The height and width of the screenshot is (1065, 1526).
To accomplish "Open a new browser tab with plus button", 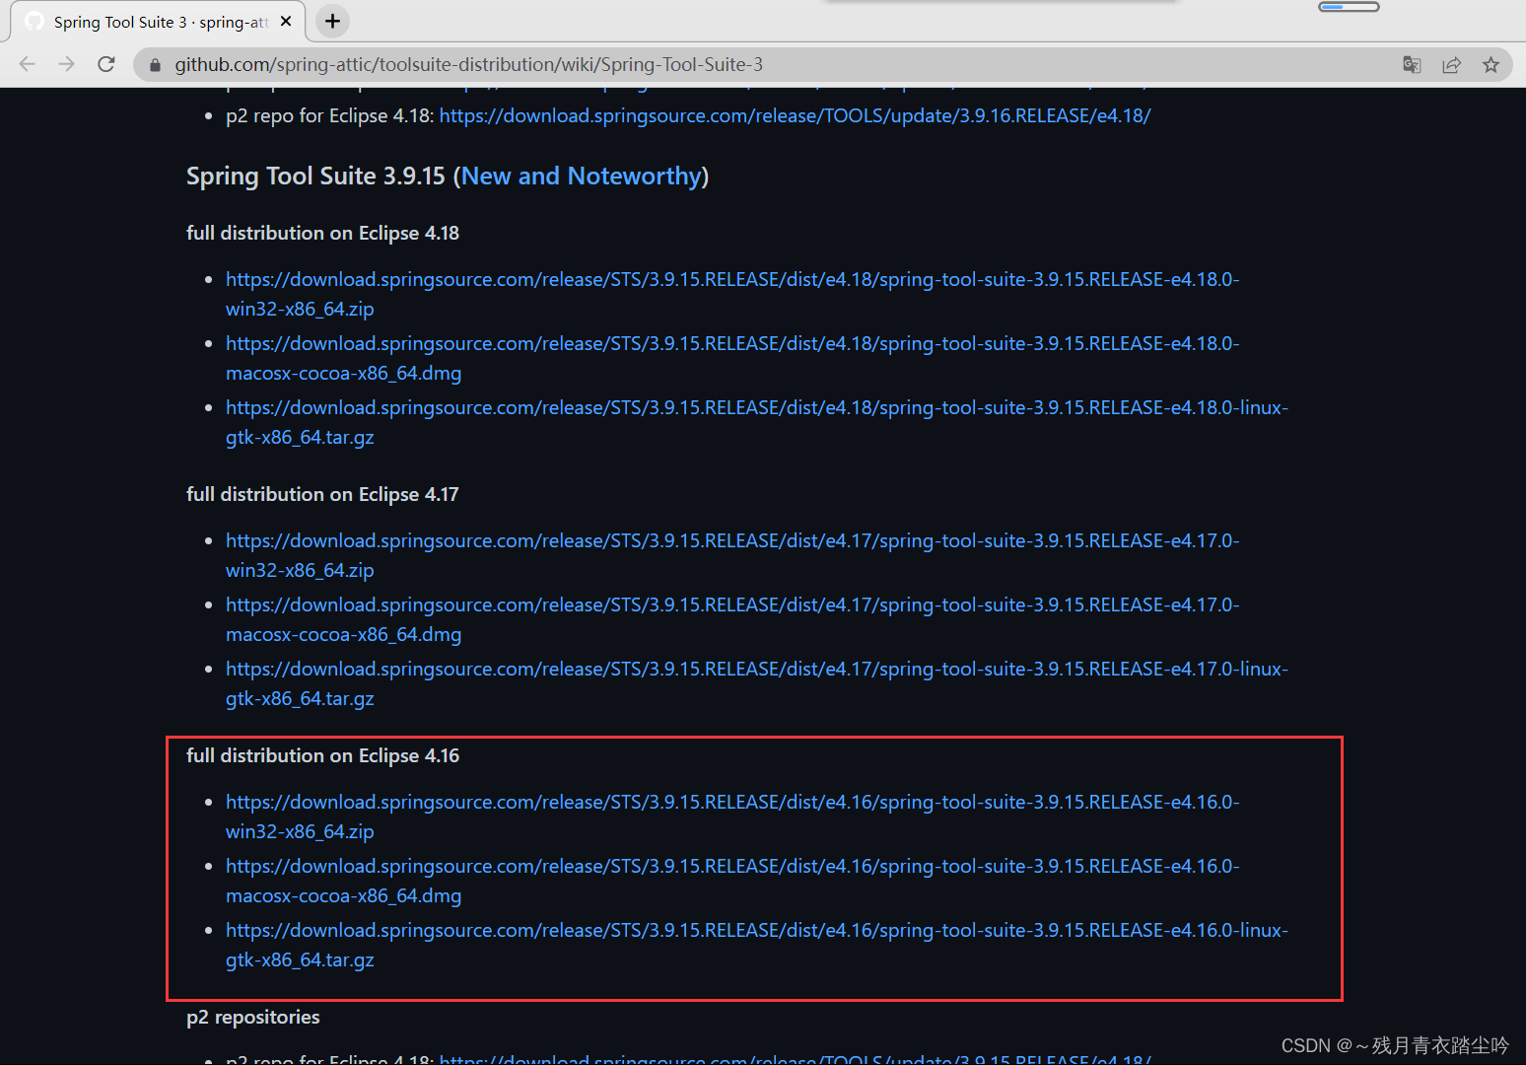I will click(x=332, y=21).
